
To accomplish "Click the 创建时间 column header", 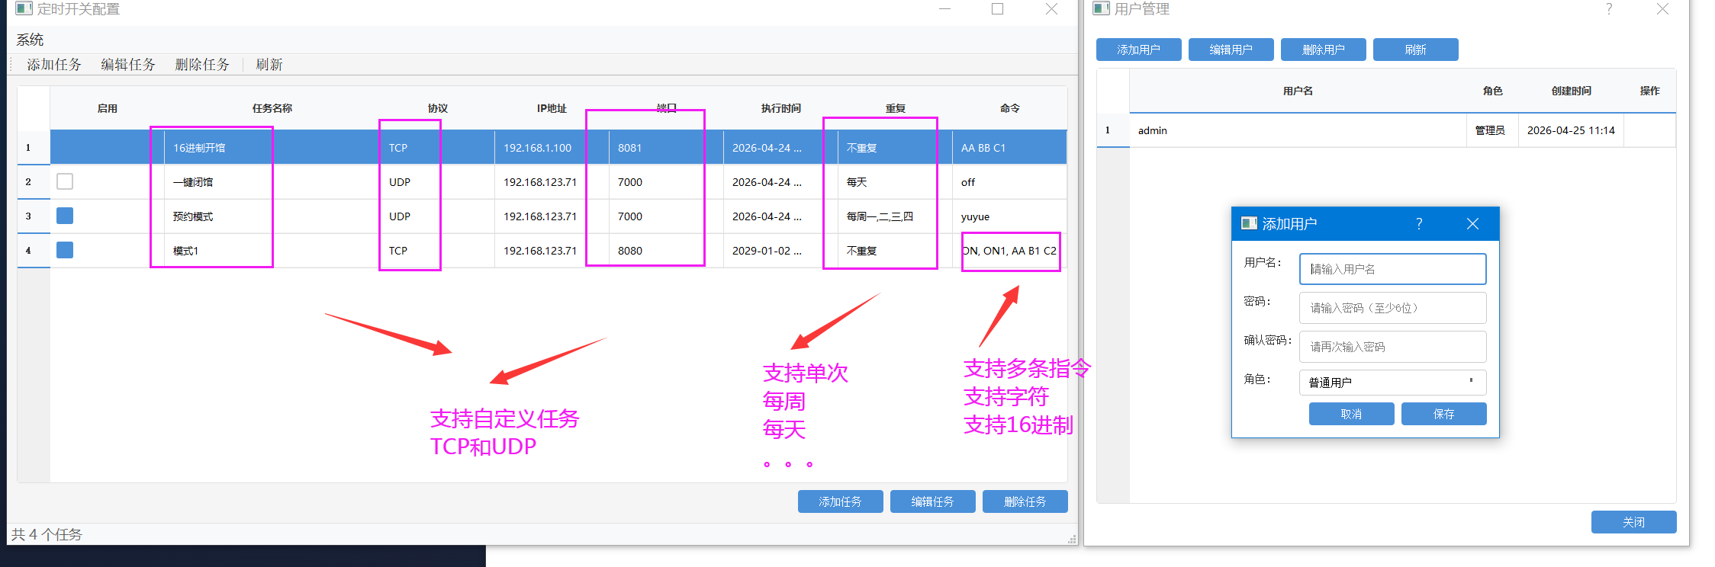I will [1571, 91].
